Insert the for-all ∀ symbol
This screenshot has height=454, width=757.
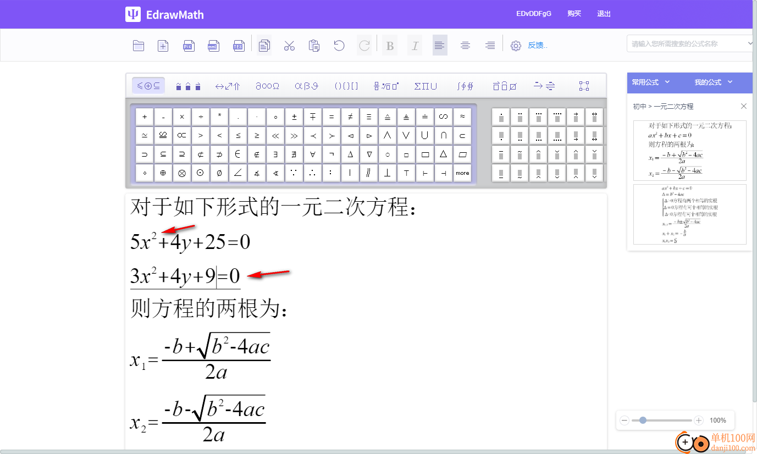(x=313, y=154)
